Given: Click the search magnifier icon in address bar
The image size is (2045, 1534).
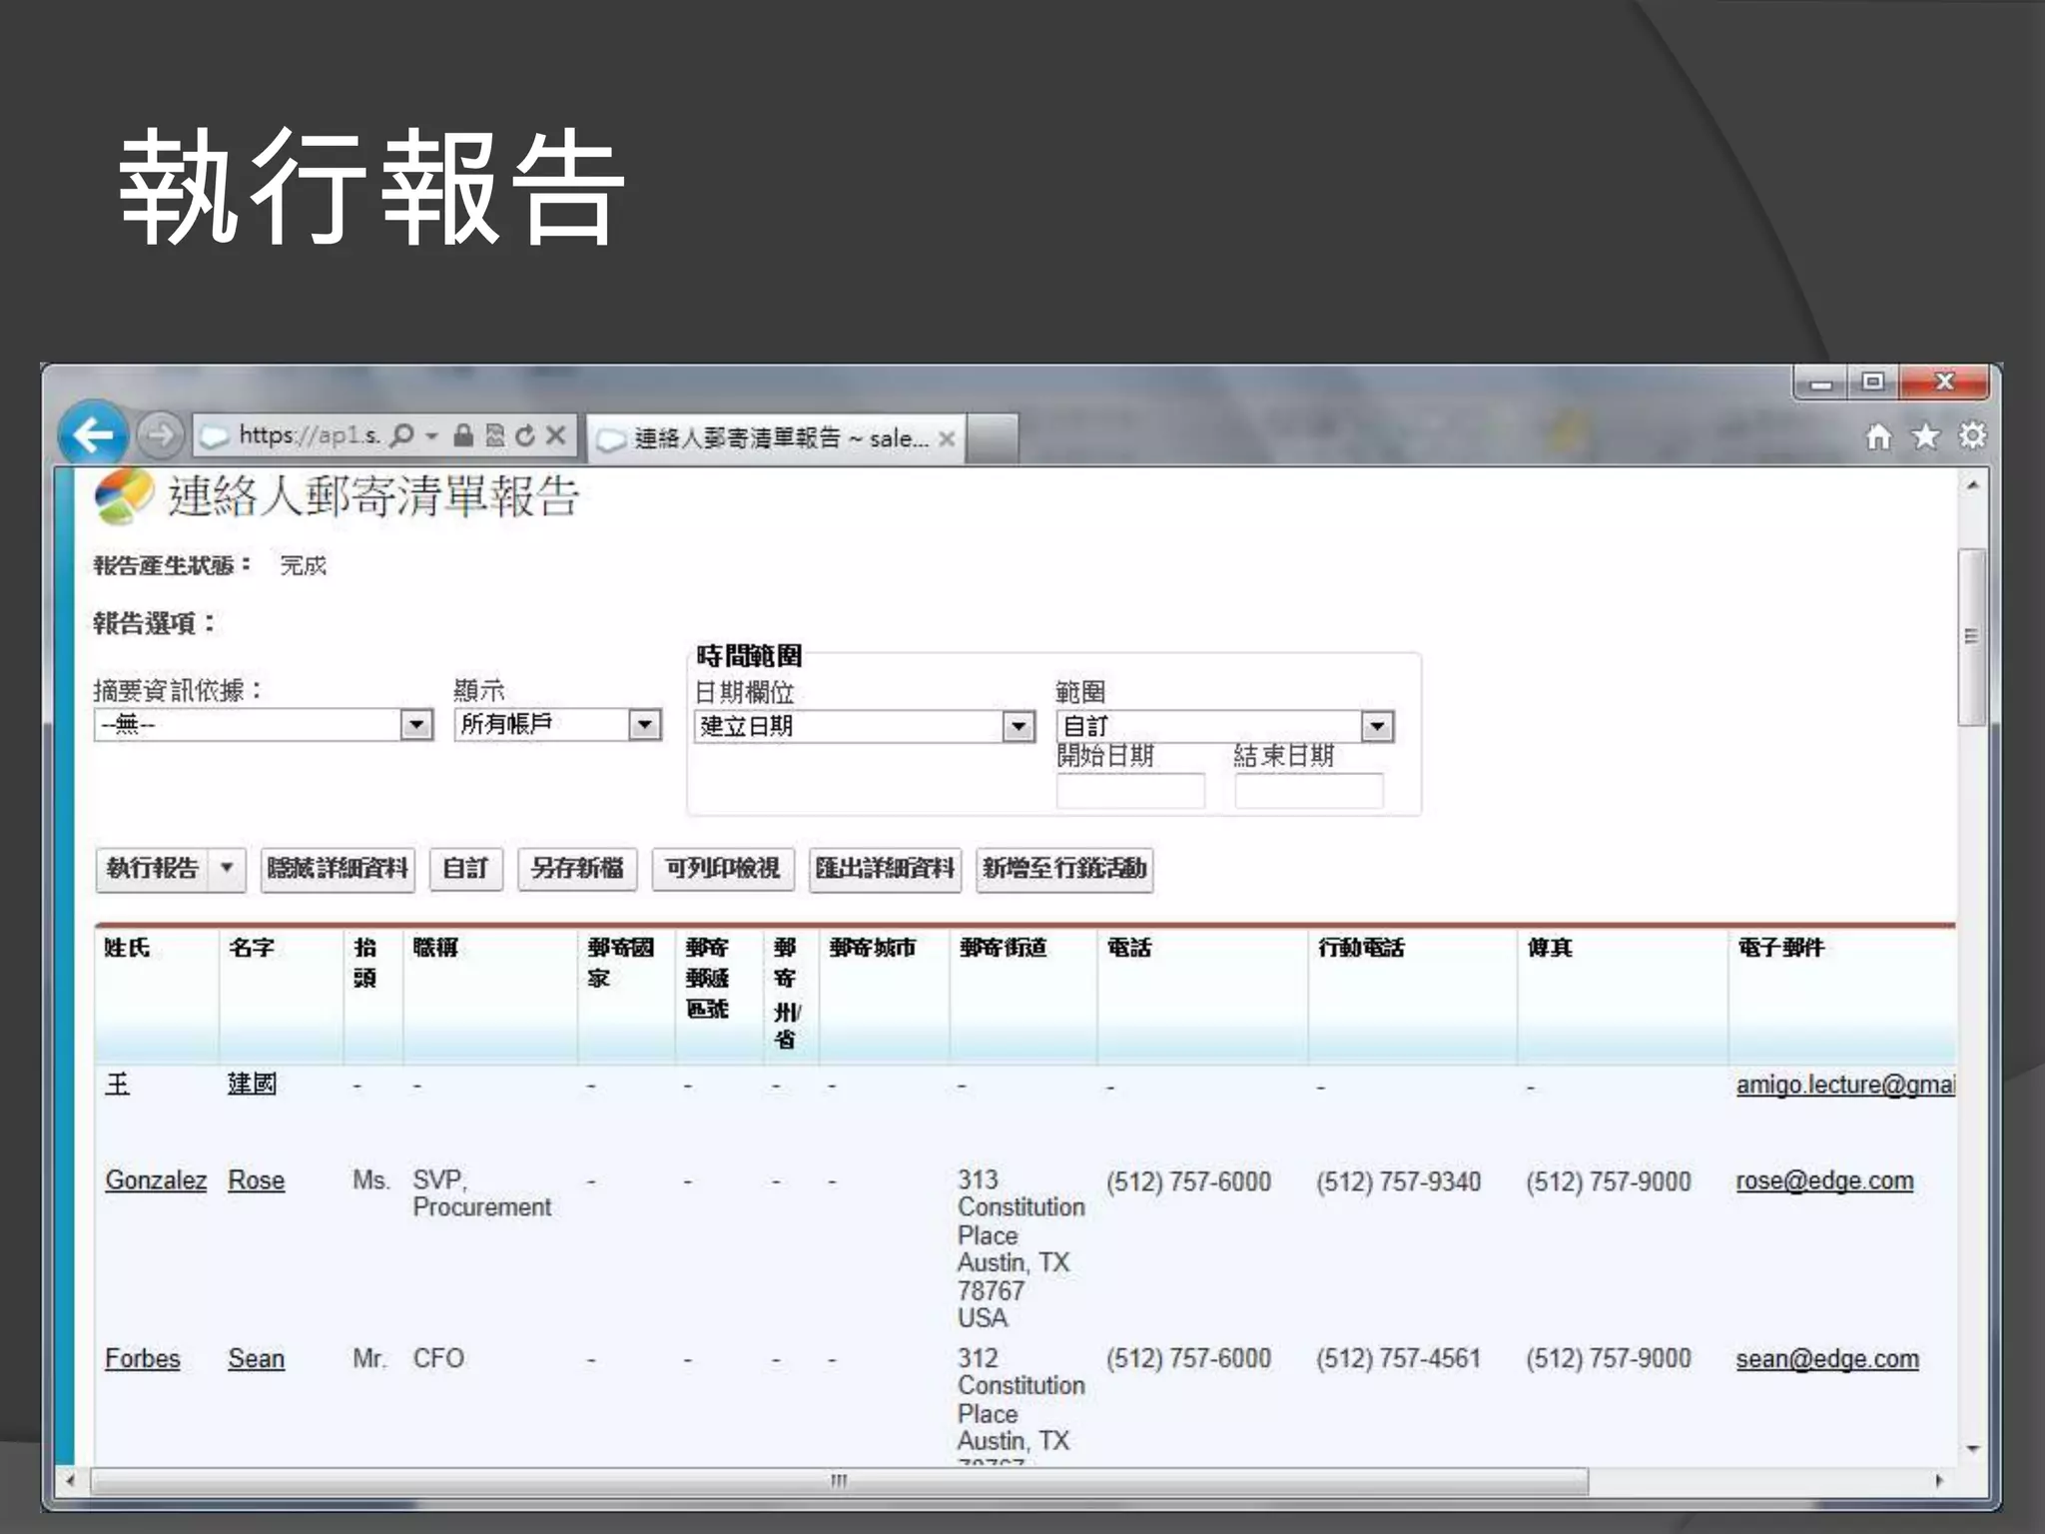Looking at the screenshot, I should click(401, 435).
